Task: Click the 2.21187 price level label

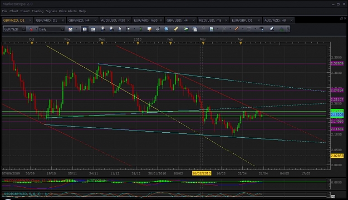Action: tap(337, 99)
